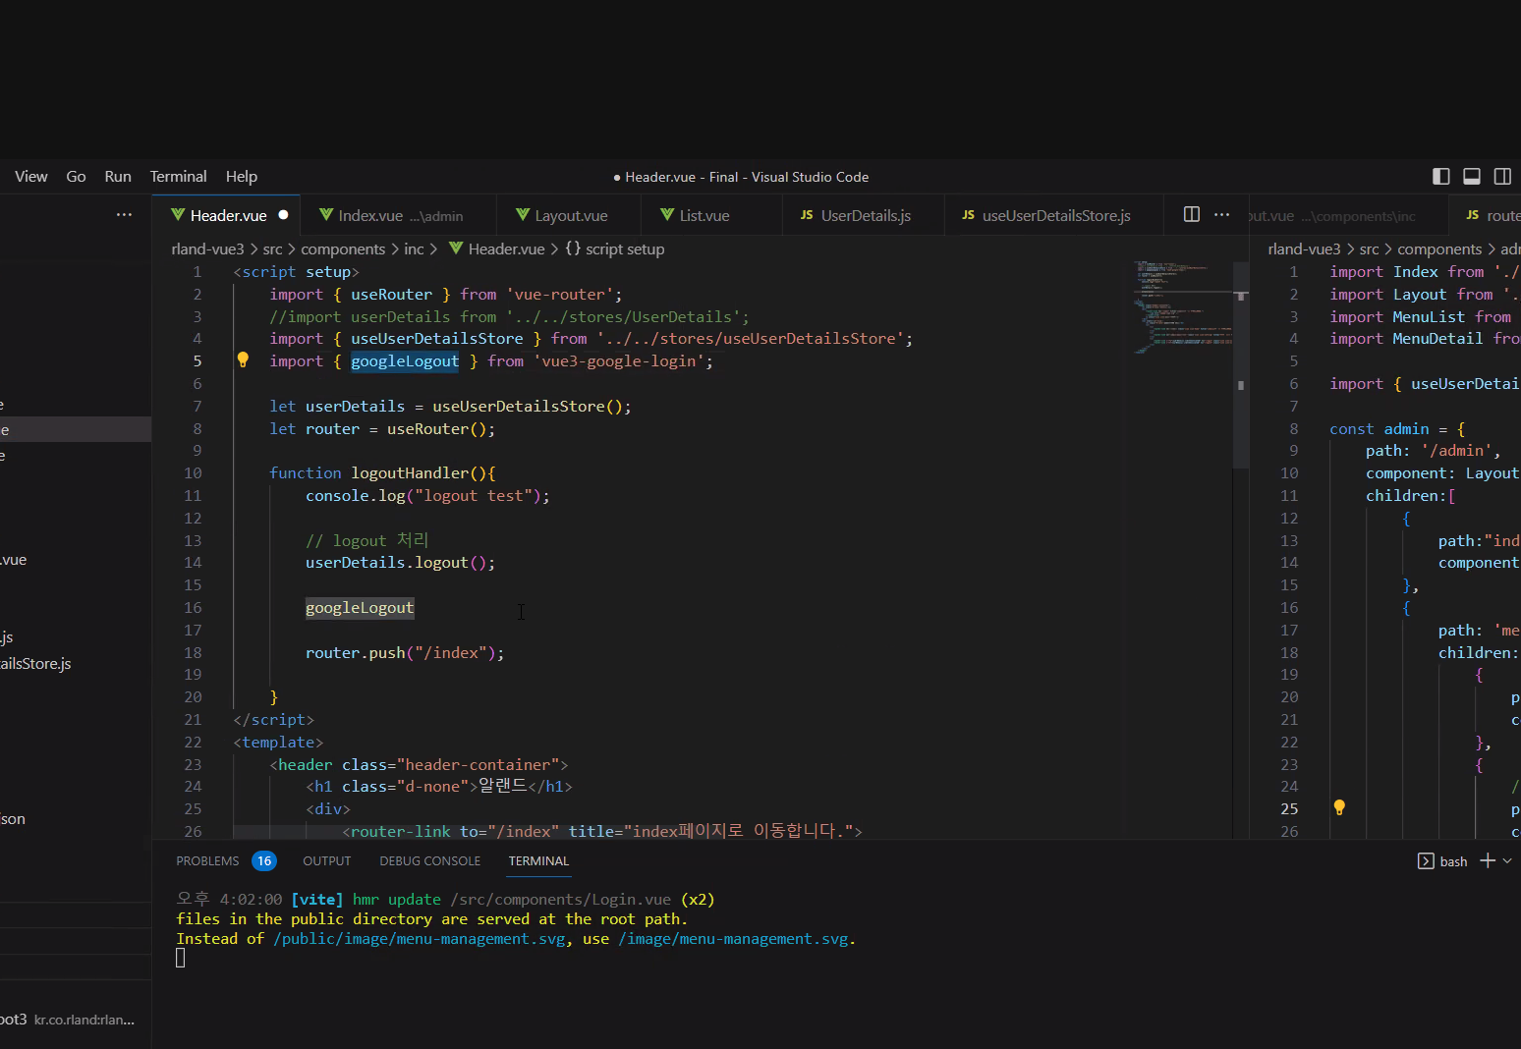The height and width of the screenshot is (1049, 1521).
Task: Click logoutHandler function name on line 10
Action: tap(410, 473)
